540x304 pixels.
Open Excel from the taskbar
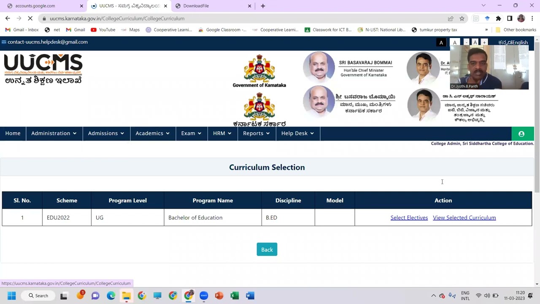coord(235,296)
